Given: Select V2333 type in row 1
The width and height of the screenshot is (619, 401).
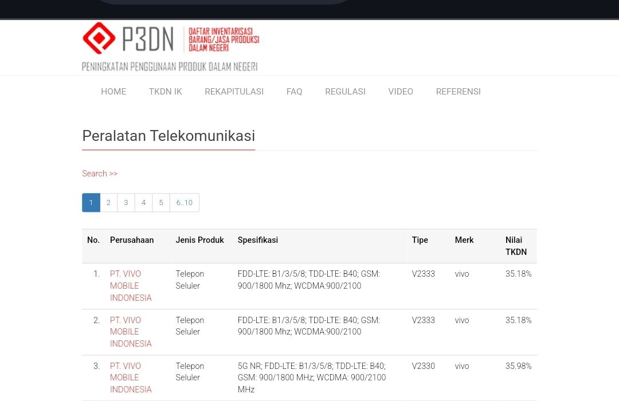Looking at the screenshot, I should tap(423, 274).
